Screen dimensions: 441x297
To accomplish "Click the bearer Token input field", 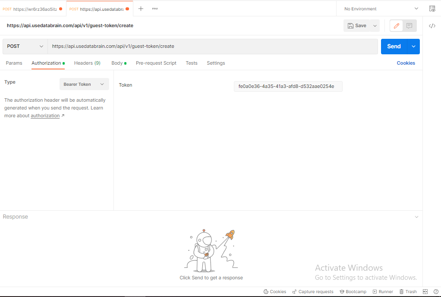I will click(x=288, y=86).
